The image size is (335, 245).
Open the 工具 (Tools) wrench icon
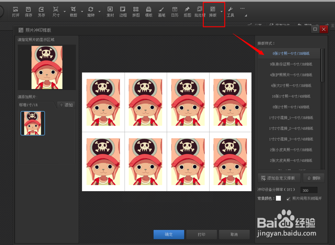tap(230, 12)
